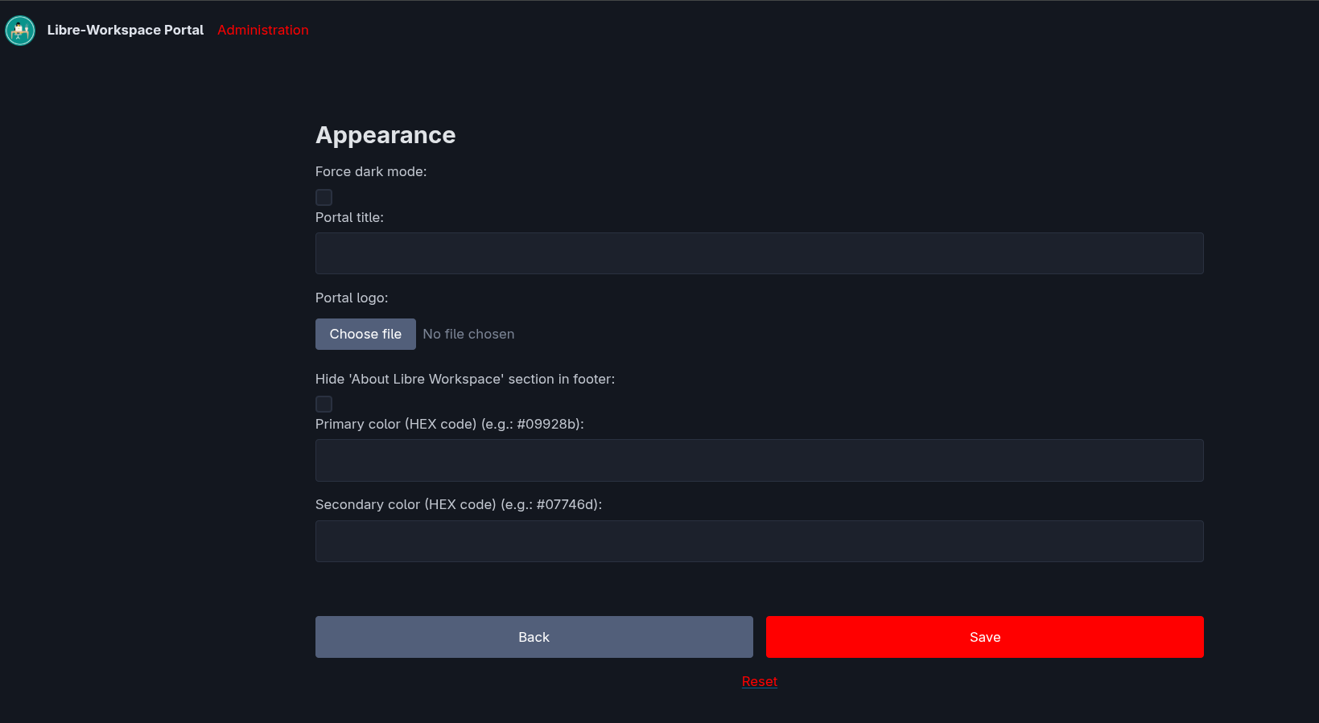Focus the Secondary color HEX input
1319x723 pixels.
tap(759, 541)
